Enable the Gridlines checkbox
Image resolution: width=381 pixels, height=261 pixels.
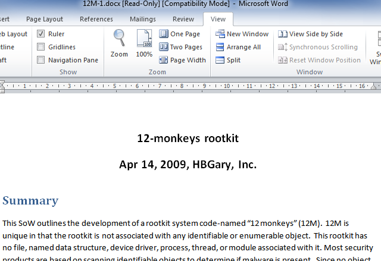pos(41,47)
